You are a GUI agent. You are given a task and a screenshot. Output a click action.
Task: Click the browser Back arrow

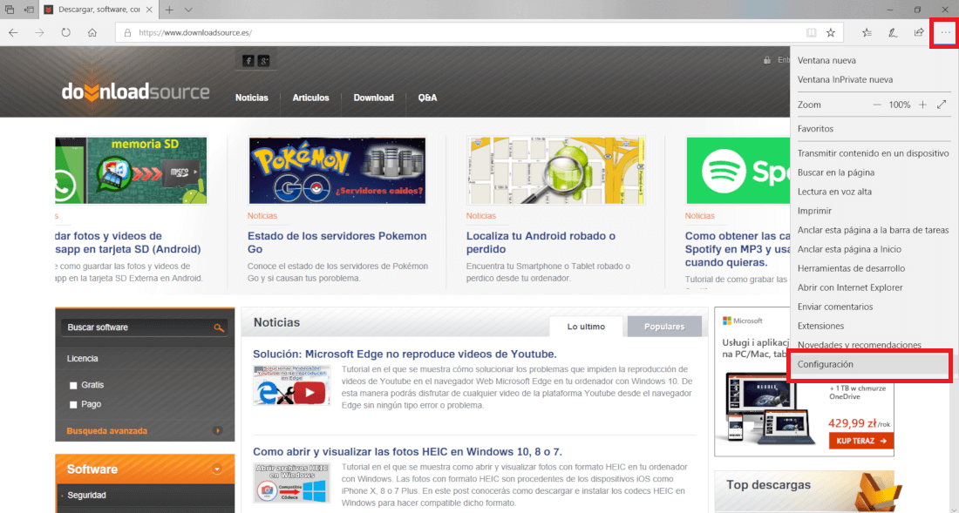pyautogui.click(x=13, y=33)
